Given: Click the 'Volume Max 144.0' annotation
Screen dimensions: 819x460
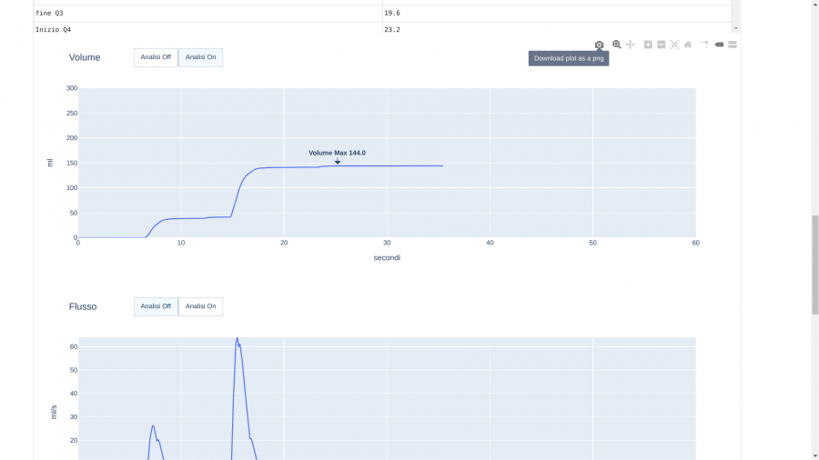Looking at the screenshot, I should (337, 153).
